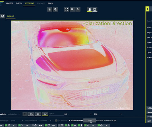Click the yellow chevron to expand side panel
The image size is (152, 127).
coord(147,9)
